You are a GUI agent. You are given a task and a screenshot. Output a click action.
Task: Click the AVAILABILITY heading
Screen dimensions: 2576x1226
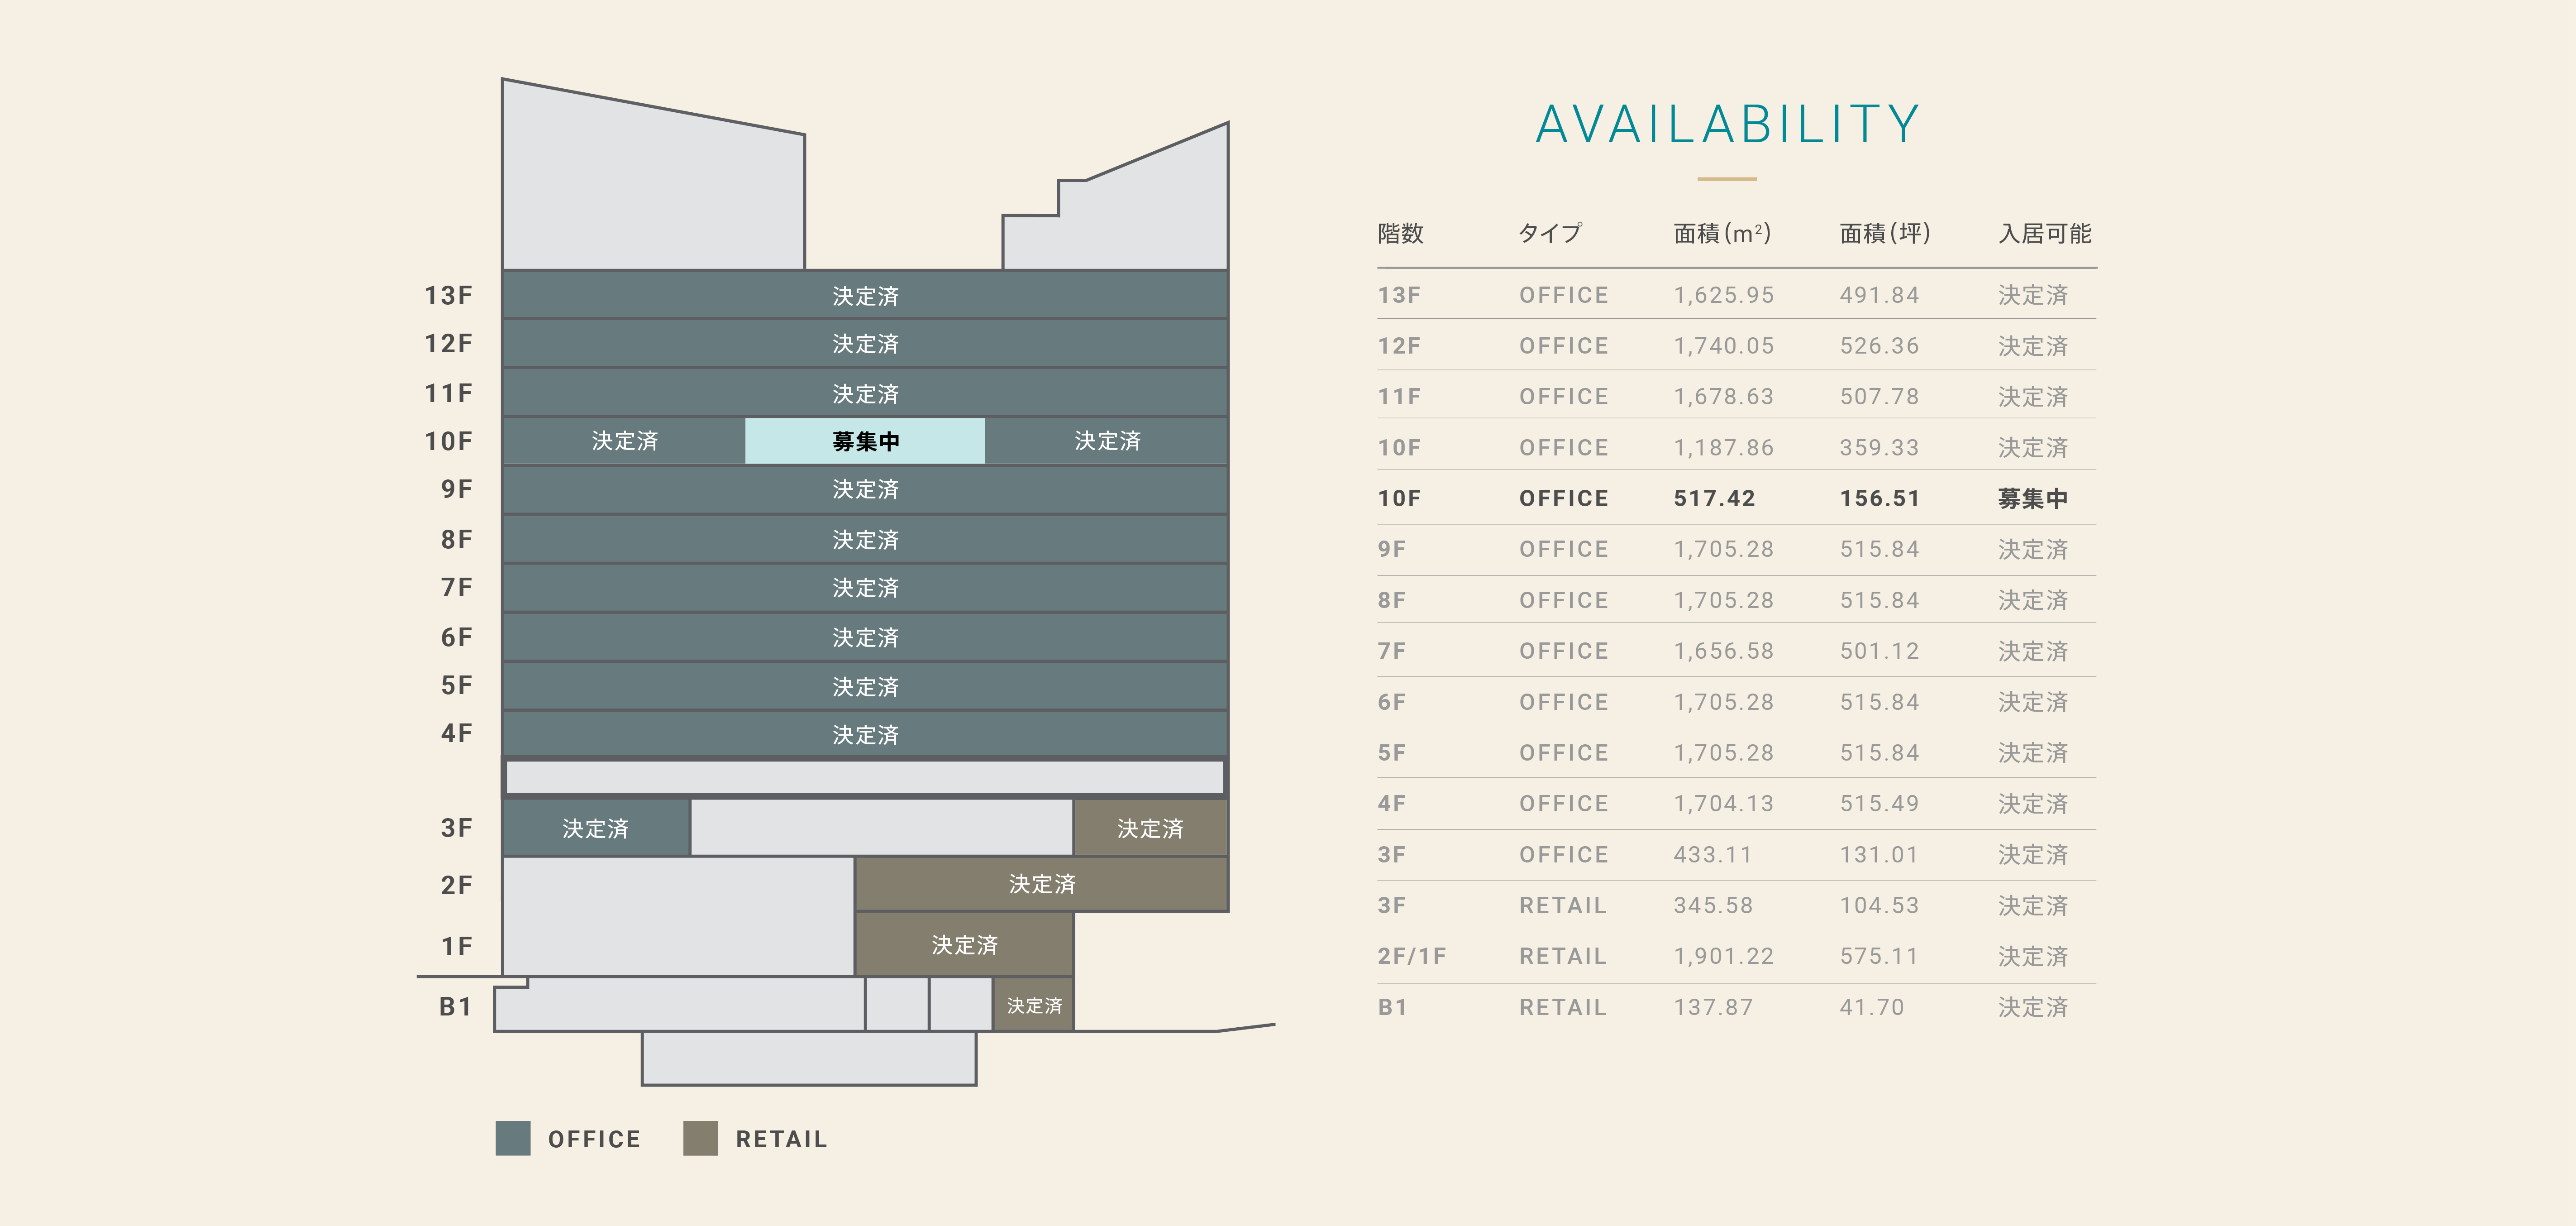point(1727,125)
